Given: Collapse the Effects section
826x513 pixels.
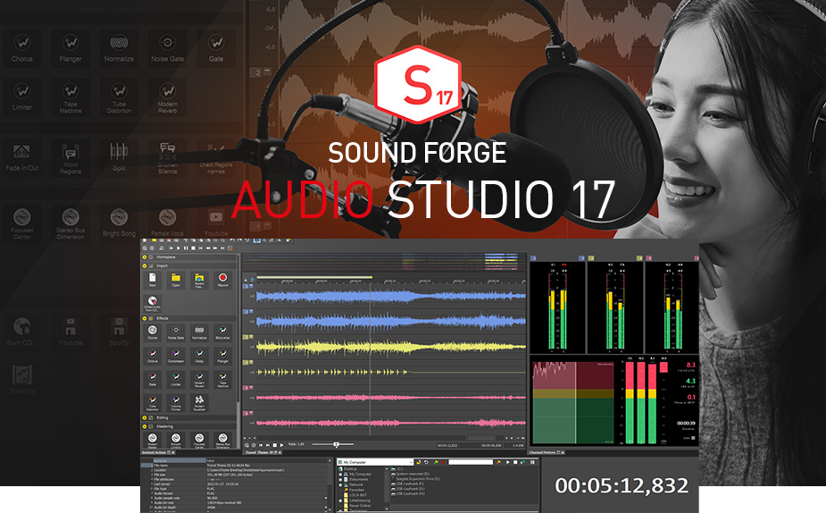Looking at the screenshot, I should pyautogui.click(x=145, y=318).
